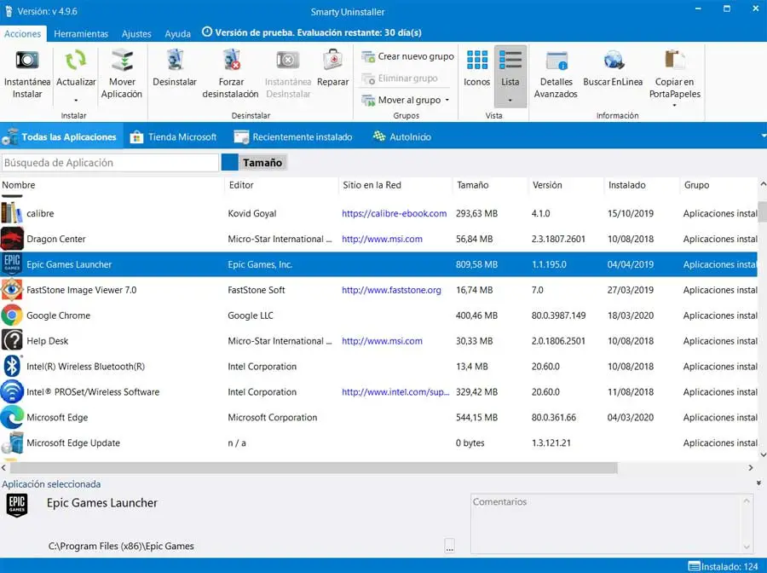
Task: Switch to Iconos view
Action: (477, 69)
